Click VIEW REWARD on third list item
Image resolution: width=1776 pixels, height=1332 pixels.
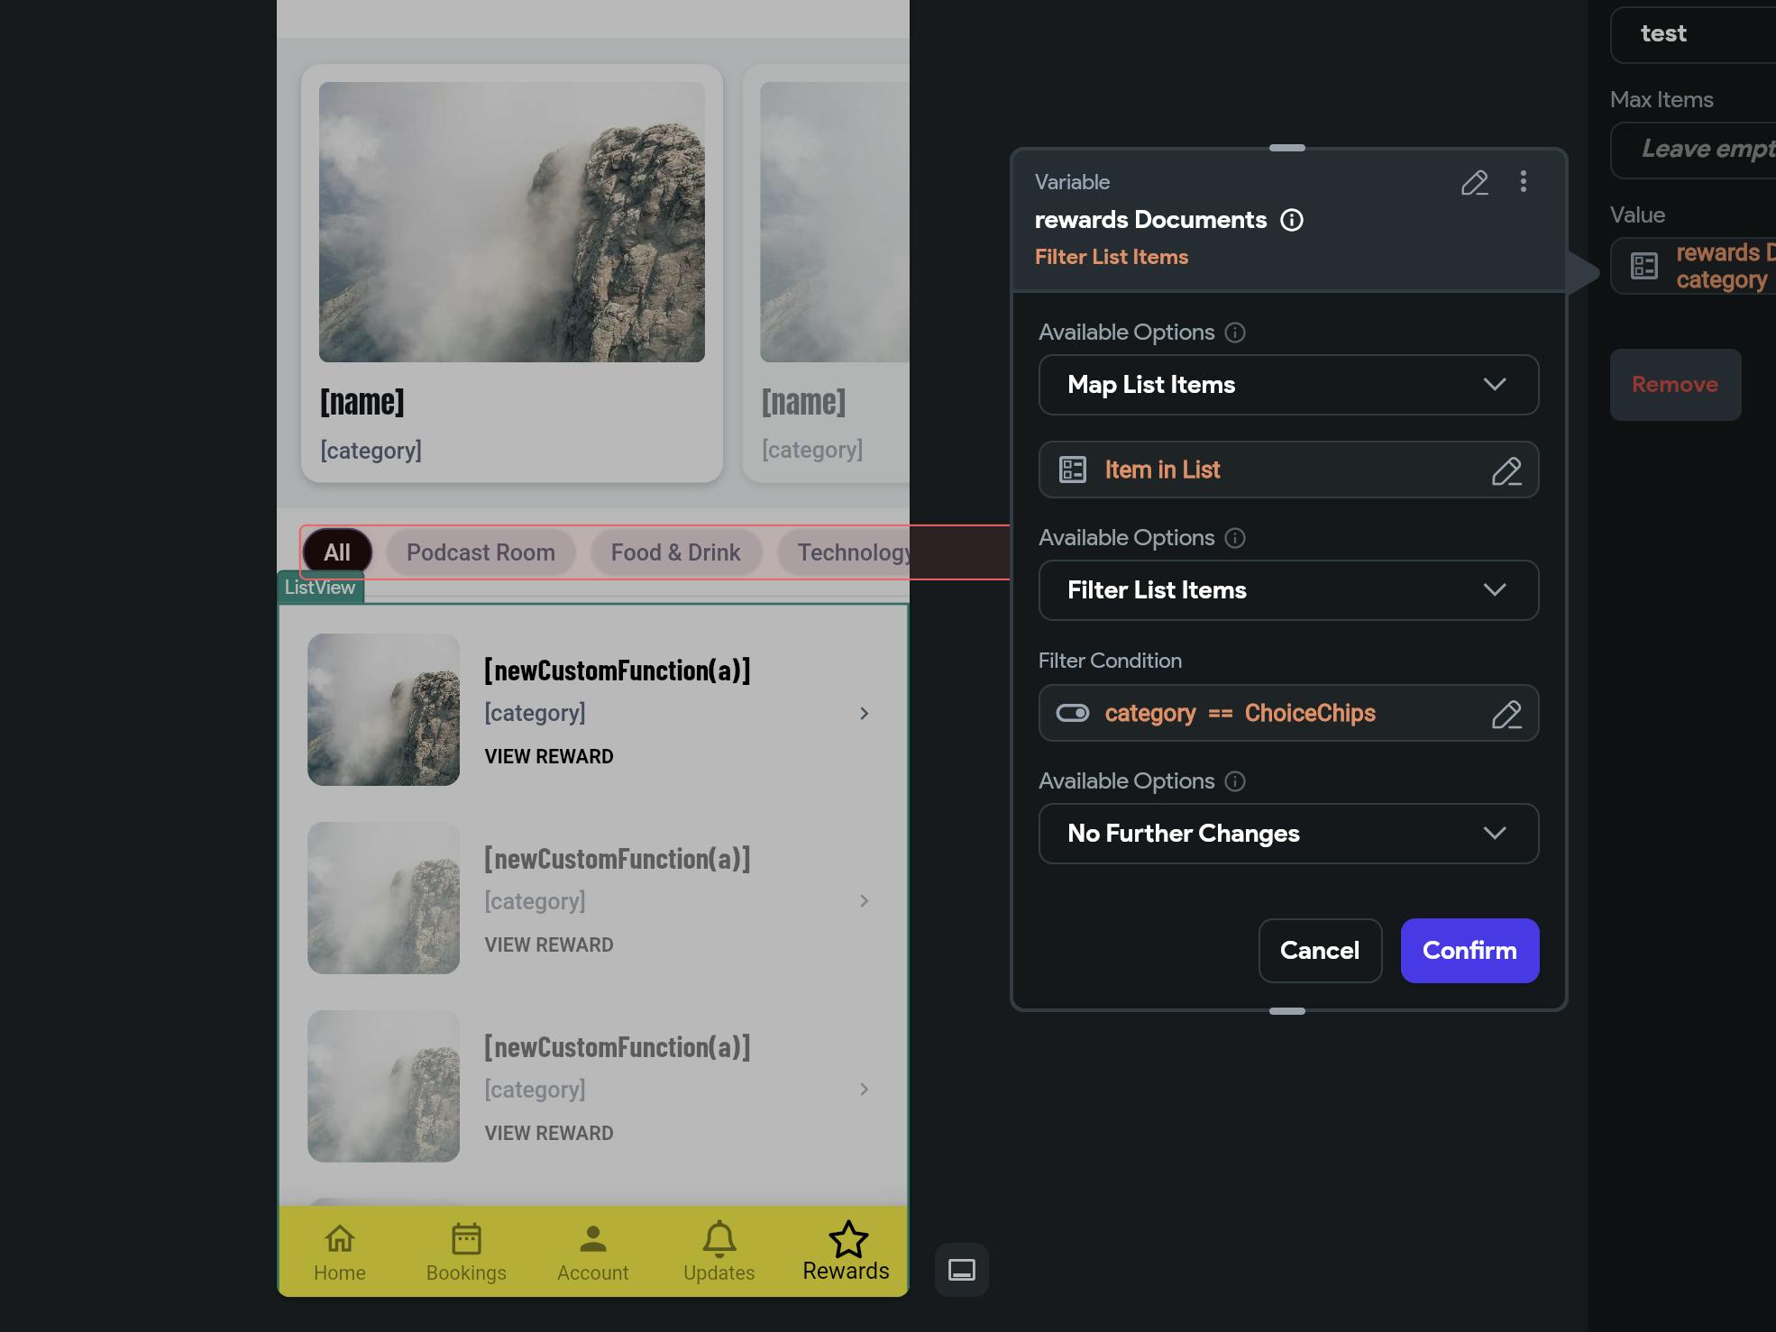[x=549, y=1134]
